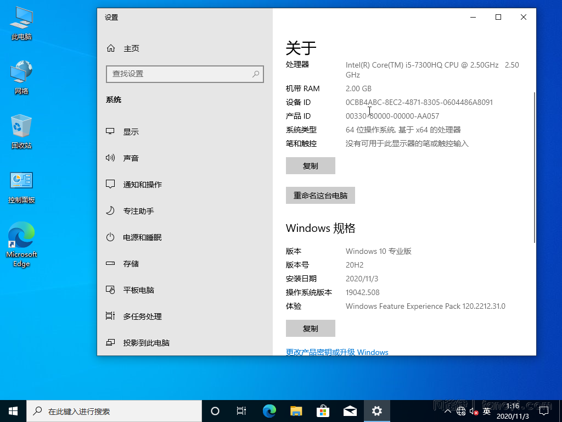
Task: Open the Windows Start menu
Action: point(13,411)
